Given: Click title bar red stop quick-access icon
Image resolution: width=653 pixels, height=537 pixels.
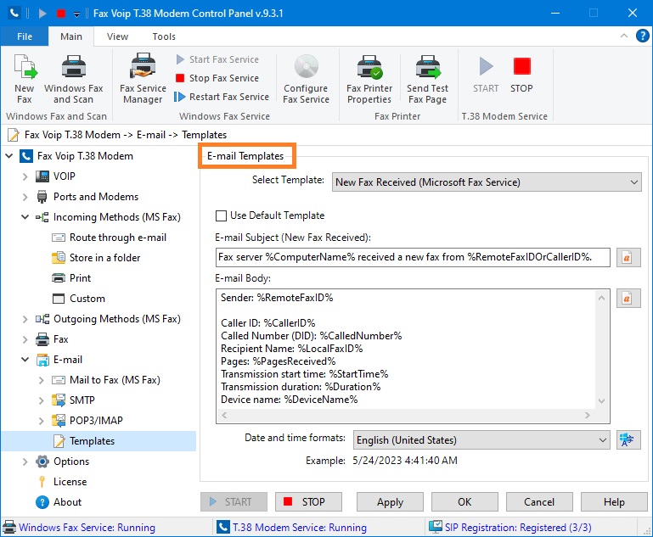Looking at the screenshot, I should click(x=61, y=14).
